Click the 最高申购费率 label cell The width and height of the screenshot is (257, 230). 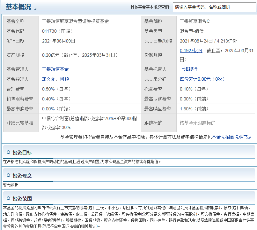click(x=21, y=109)
